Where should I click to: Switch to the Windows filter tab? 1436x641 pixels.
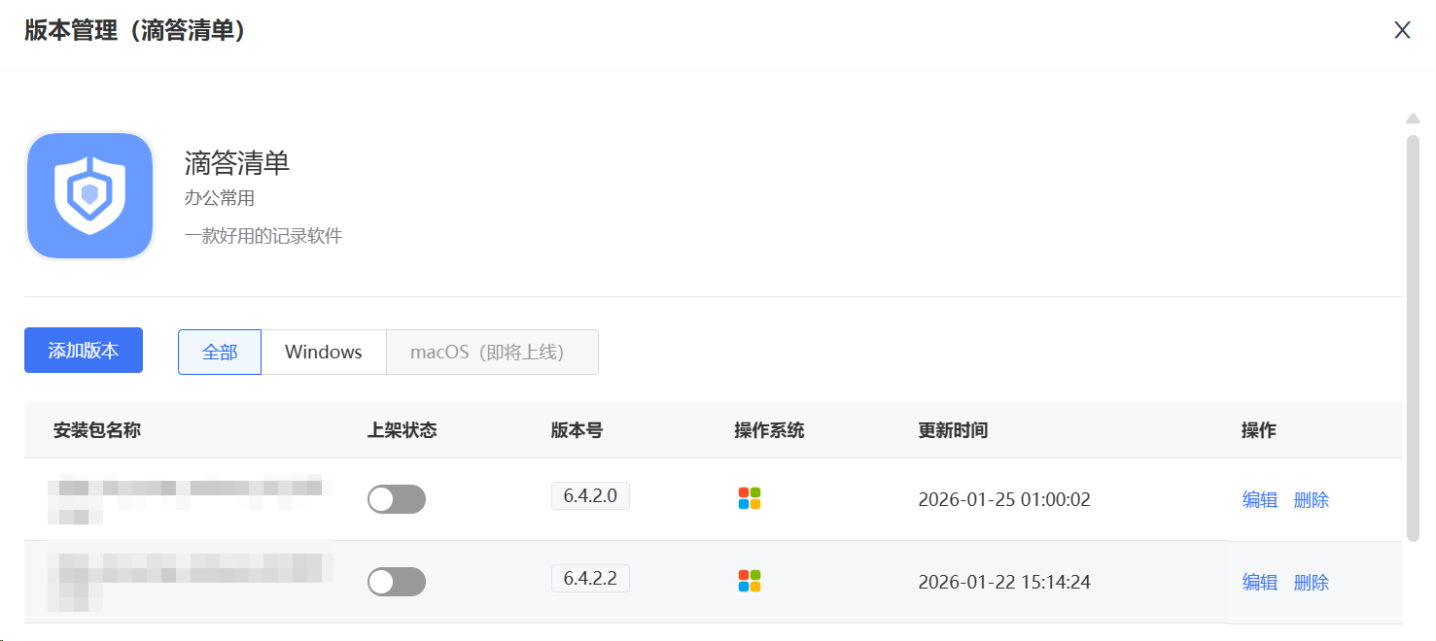click(324, 352)
